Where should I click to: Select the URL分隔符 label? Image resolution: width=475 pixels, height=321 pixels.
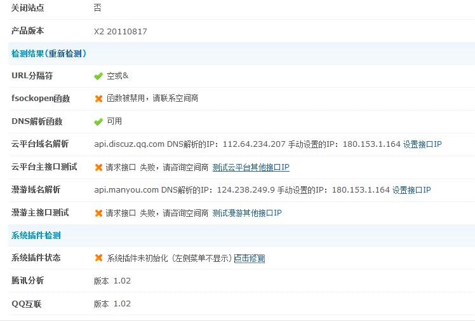(x=32, y=76)
